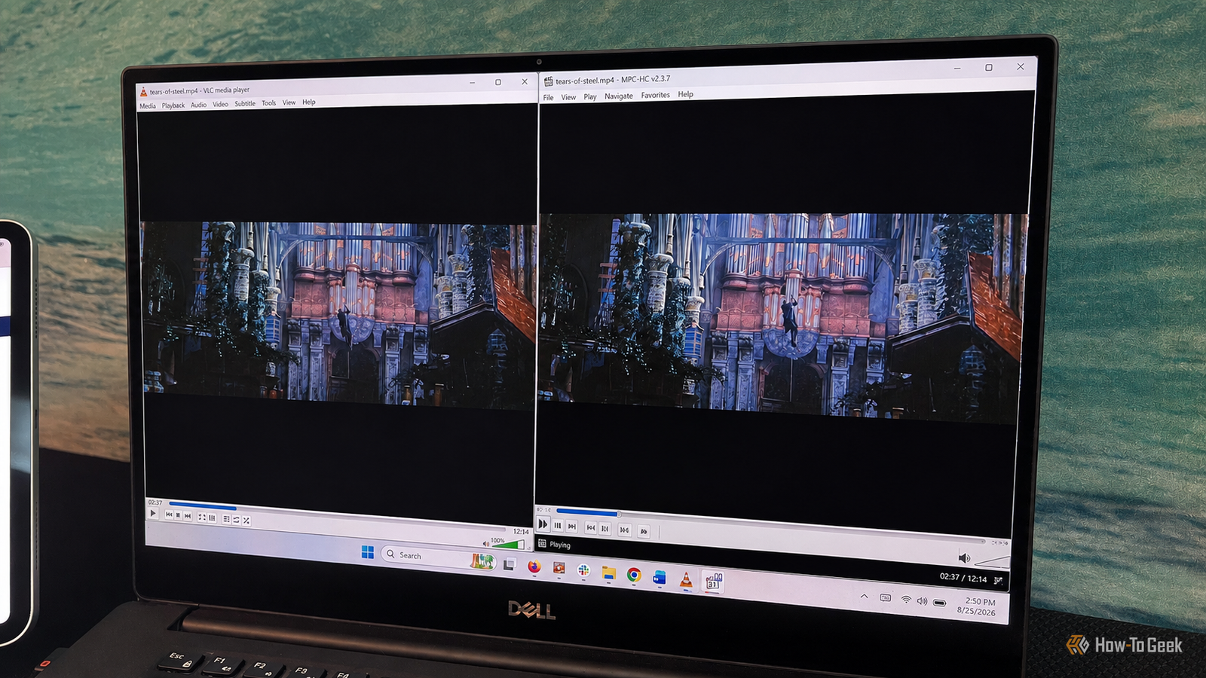Screen dimensions: 1206x678
Task: Mute VLC via speaker icon
Action: coord(486,544)
